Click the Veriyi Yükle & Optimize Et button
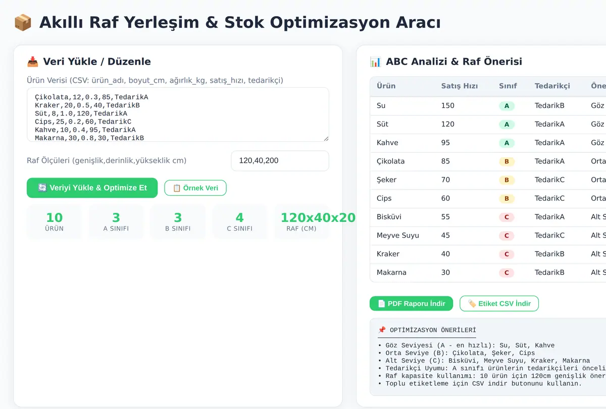The image size is (606, 409). coord(92,188)
